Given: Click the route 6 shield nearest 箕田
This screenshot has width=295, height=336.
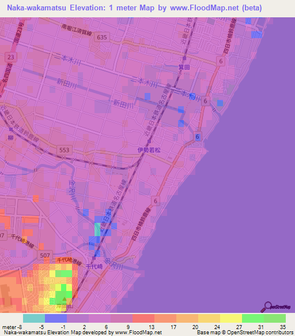Looking at the screenshot, I should click(221, 61).
